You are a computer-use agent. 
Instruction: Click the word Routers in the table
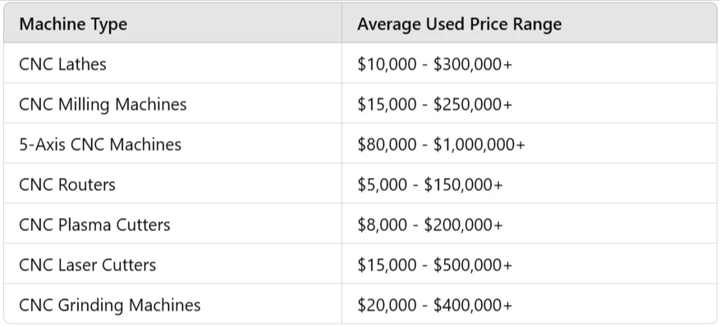coord(87,184)
